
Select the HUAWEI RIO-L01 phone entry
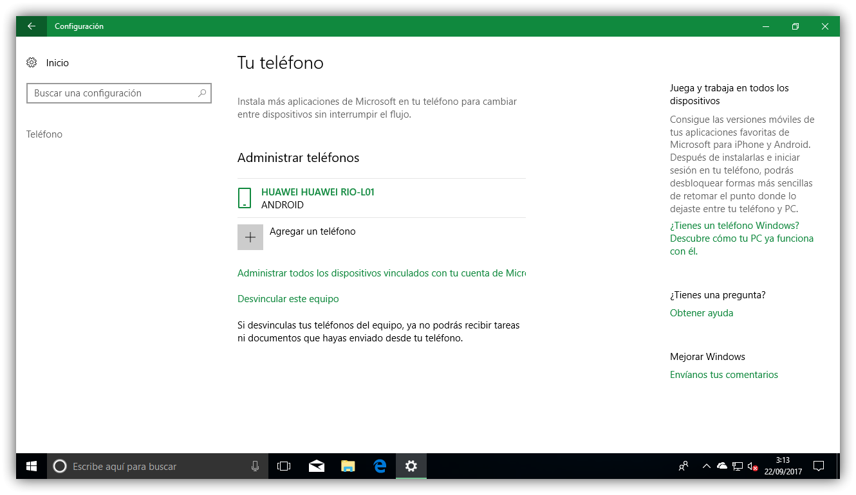tap(382, 198)
